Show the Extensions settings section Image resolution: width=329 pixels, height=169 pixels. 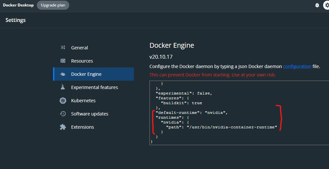(82, 127)
